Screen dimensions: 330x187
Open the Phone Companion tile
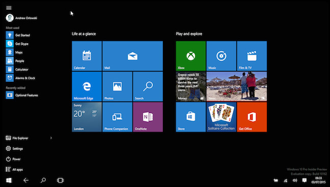[x=117, y=117]
